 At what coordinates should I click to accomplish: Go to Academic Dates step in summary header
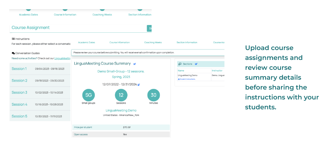click(x=87, y=42)
